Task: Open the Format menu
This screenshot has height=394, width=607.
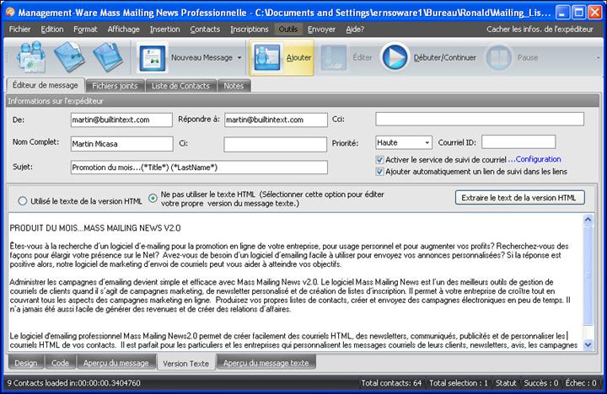Action: (85, 29)
